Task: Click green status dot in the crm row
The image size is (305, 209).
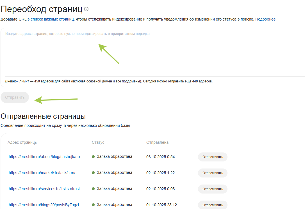Action: 93,173
